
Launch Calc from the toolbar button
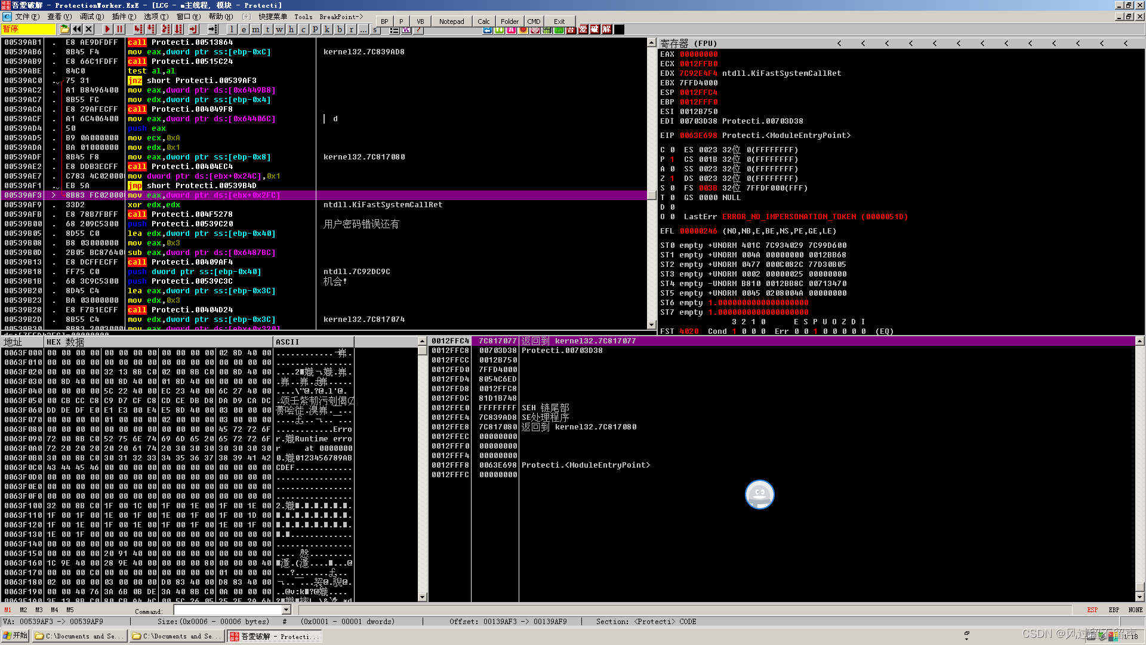coord(483,21)
